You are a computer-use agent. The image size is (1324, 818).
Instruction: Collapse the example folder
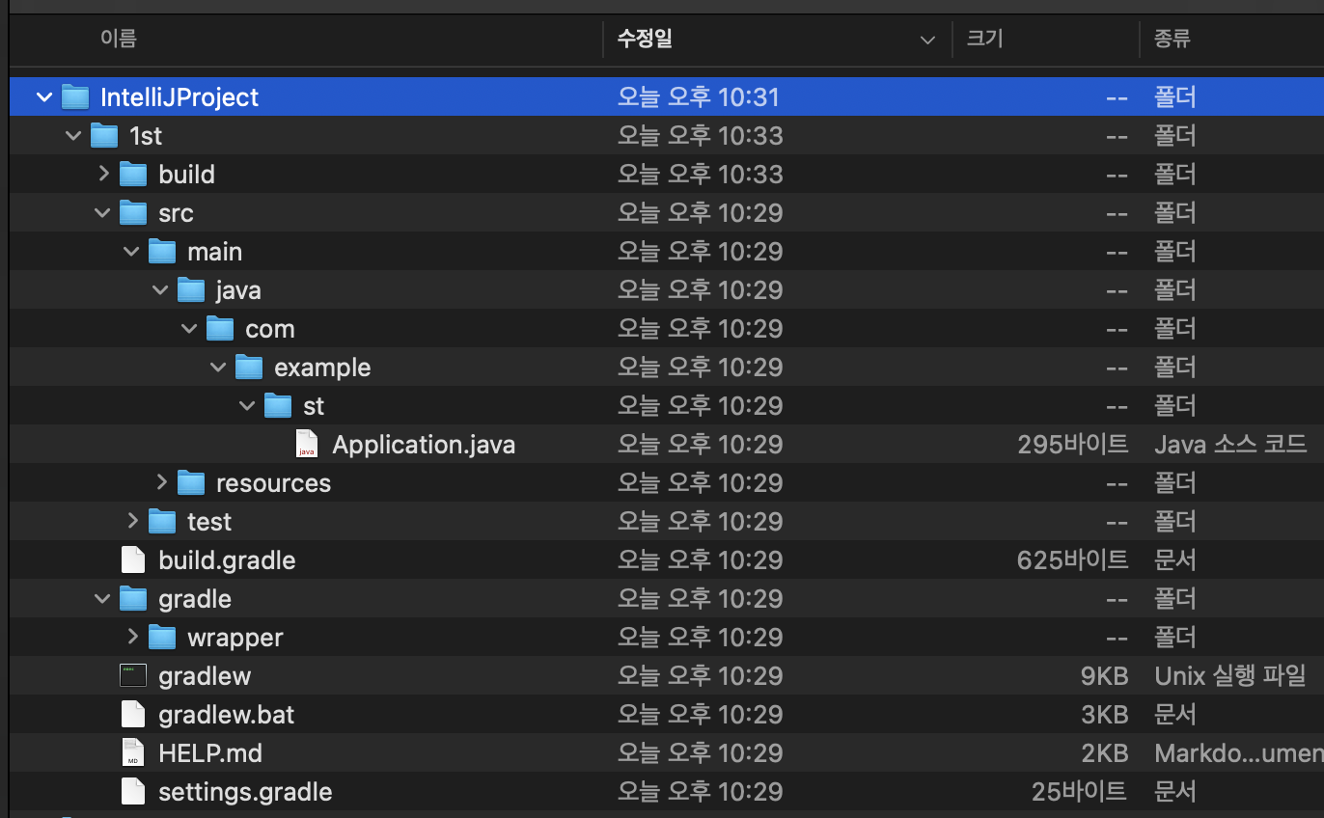click(218, 368)
